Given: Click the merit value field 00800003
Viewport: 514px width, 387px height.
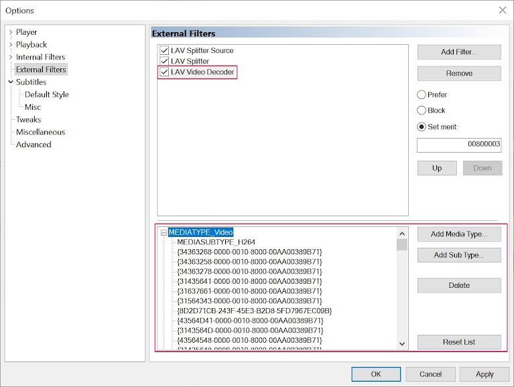Looking at the screenshot, I should 459,145.
